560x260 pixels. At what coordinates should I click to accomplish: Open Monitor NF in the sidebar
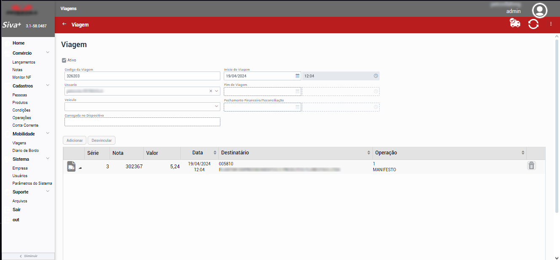pyautogui.click(x=22, y=77)
